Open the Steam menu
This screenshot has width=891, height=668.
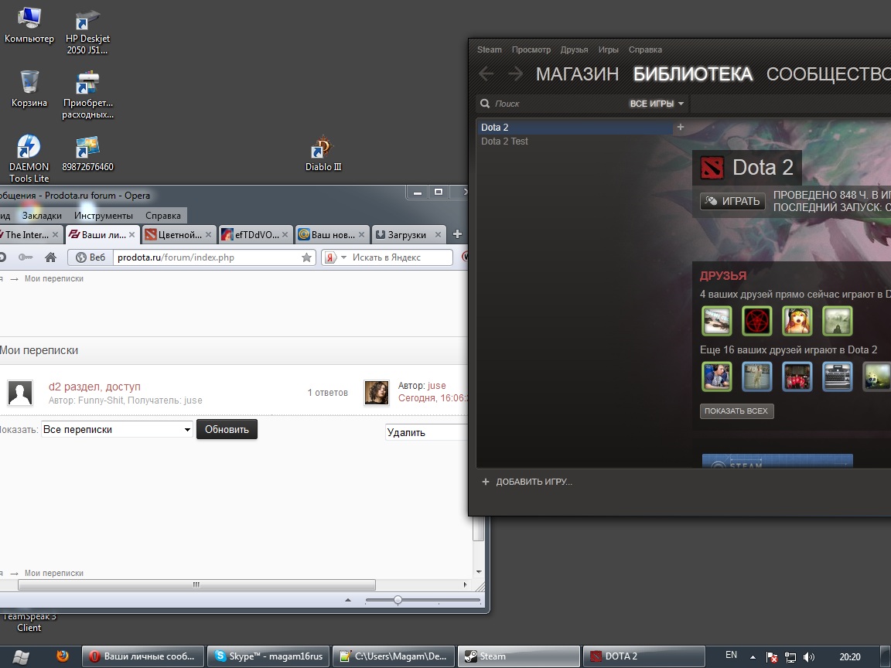(x=490, y=49)
